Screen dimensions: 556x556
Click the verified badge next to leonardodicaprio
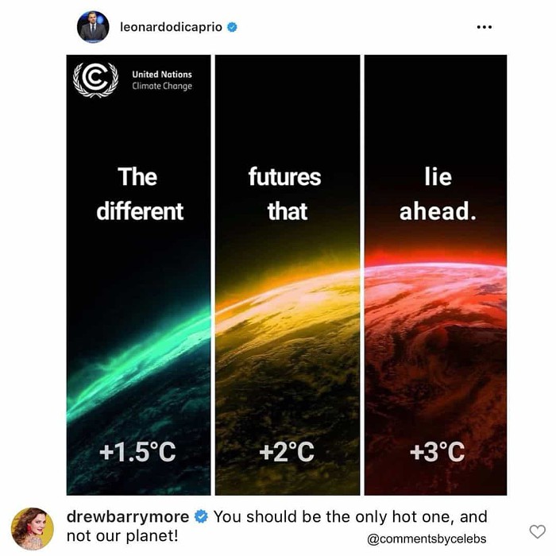point(232,27)
